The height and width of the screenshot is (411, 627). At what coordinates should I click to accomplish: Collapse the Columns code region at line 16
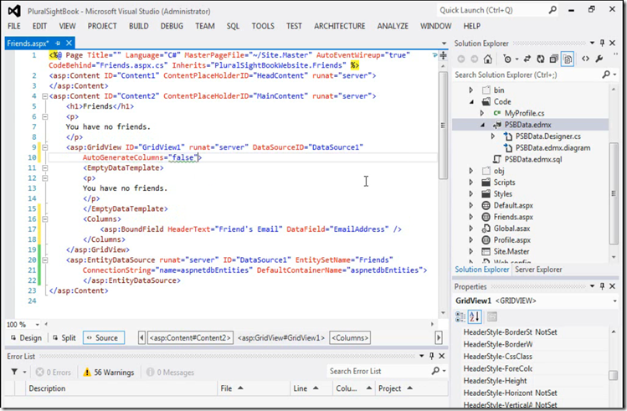coord(45,218)
